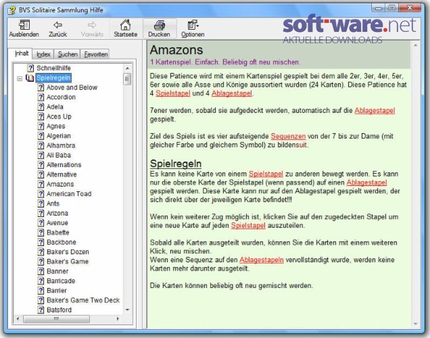Click the question icon beside Ants
The width and height of the screenshot is (430, 338).
41,203
